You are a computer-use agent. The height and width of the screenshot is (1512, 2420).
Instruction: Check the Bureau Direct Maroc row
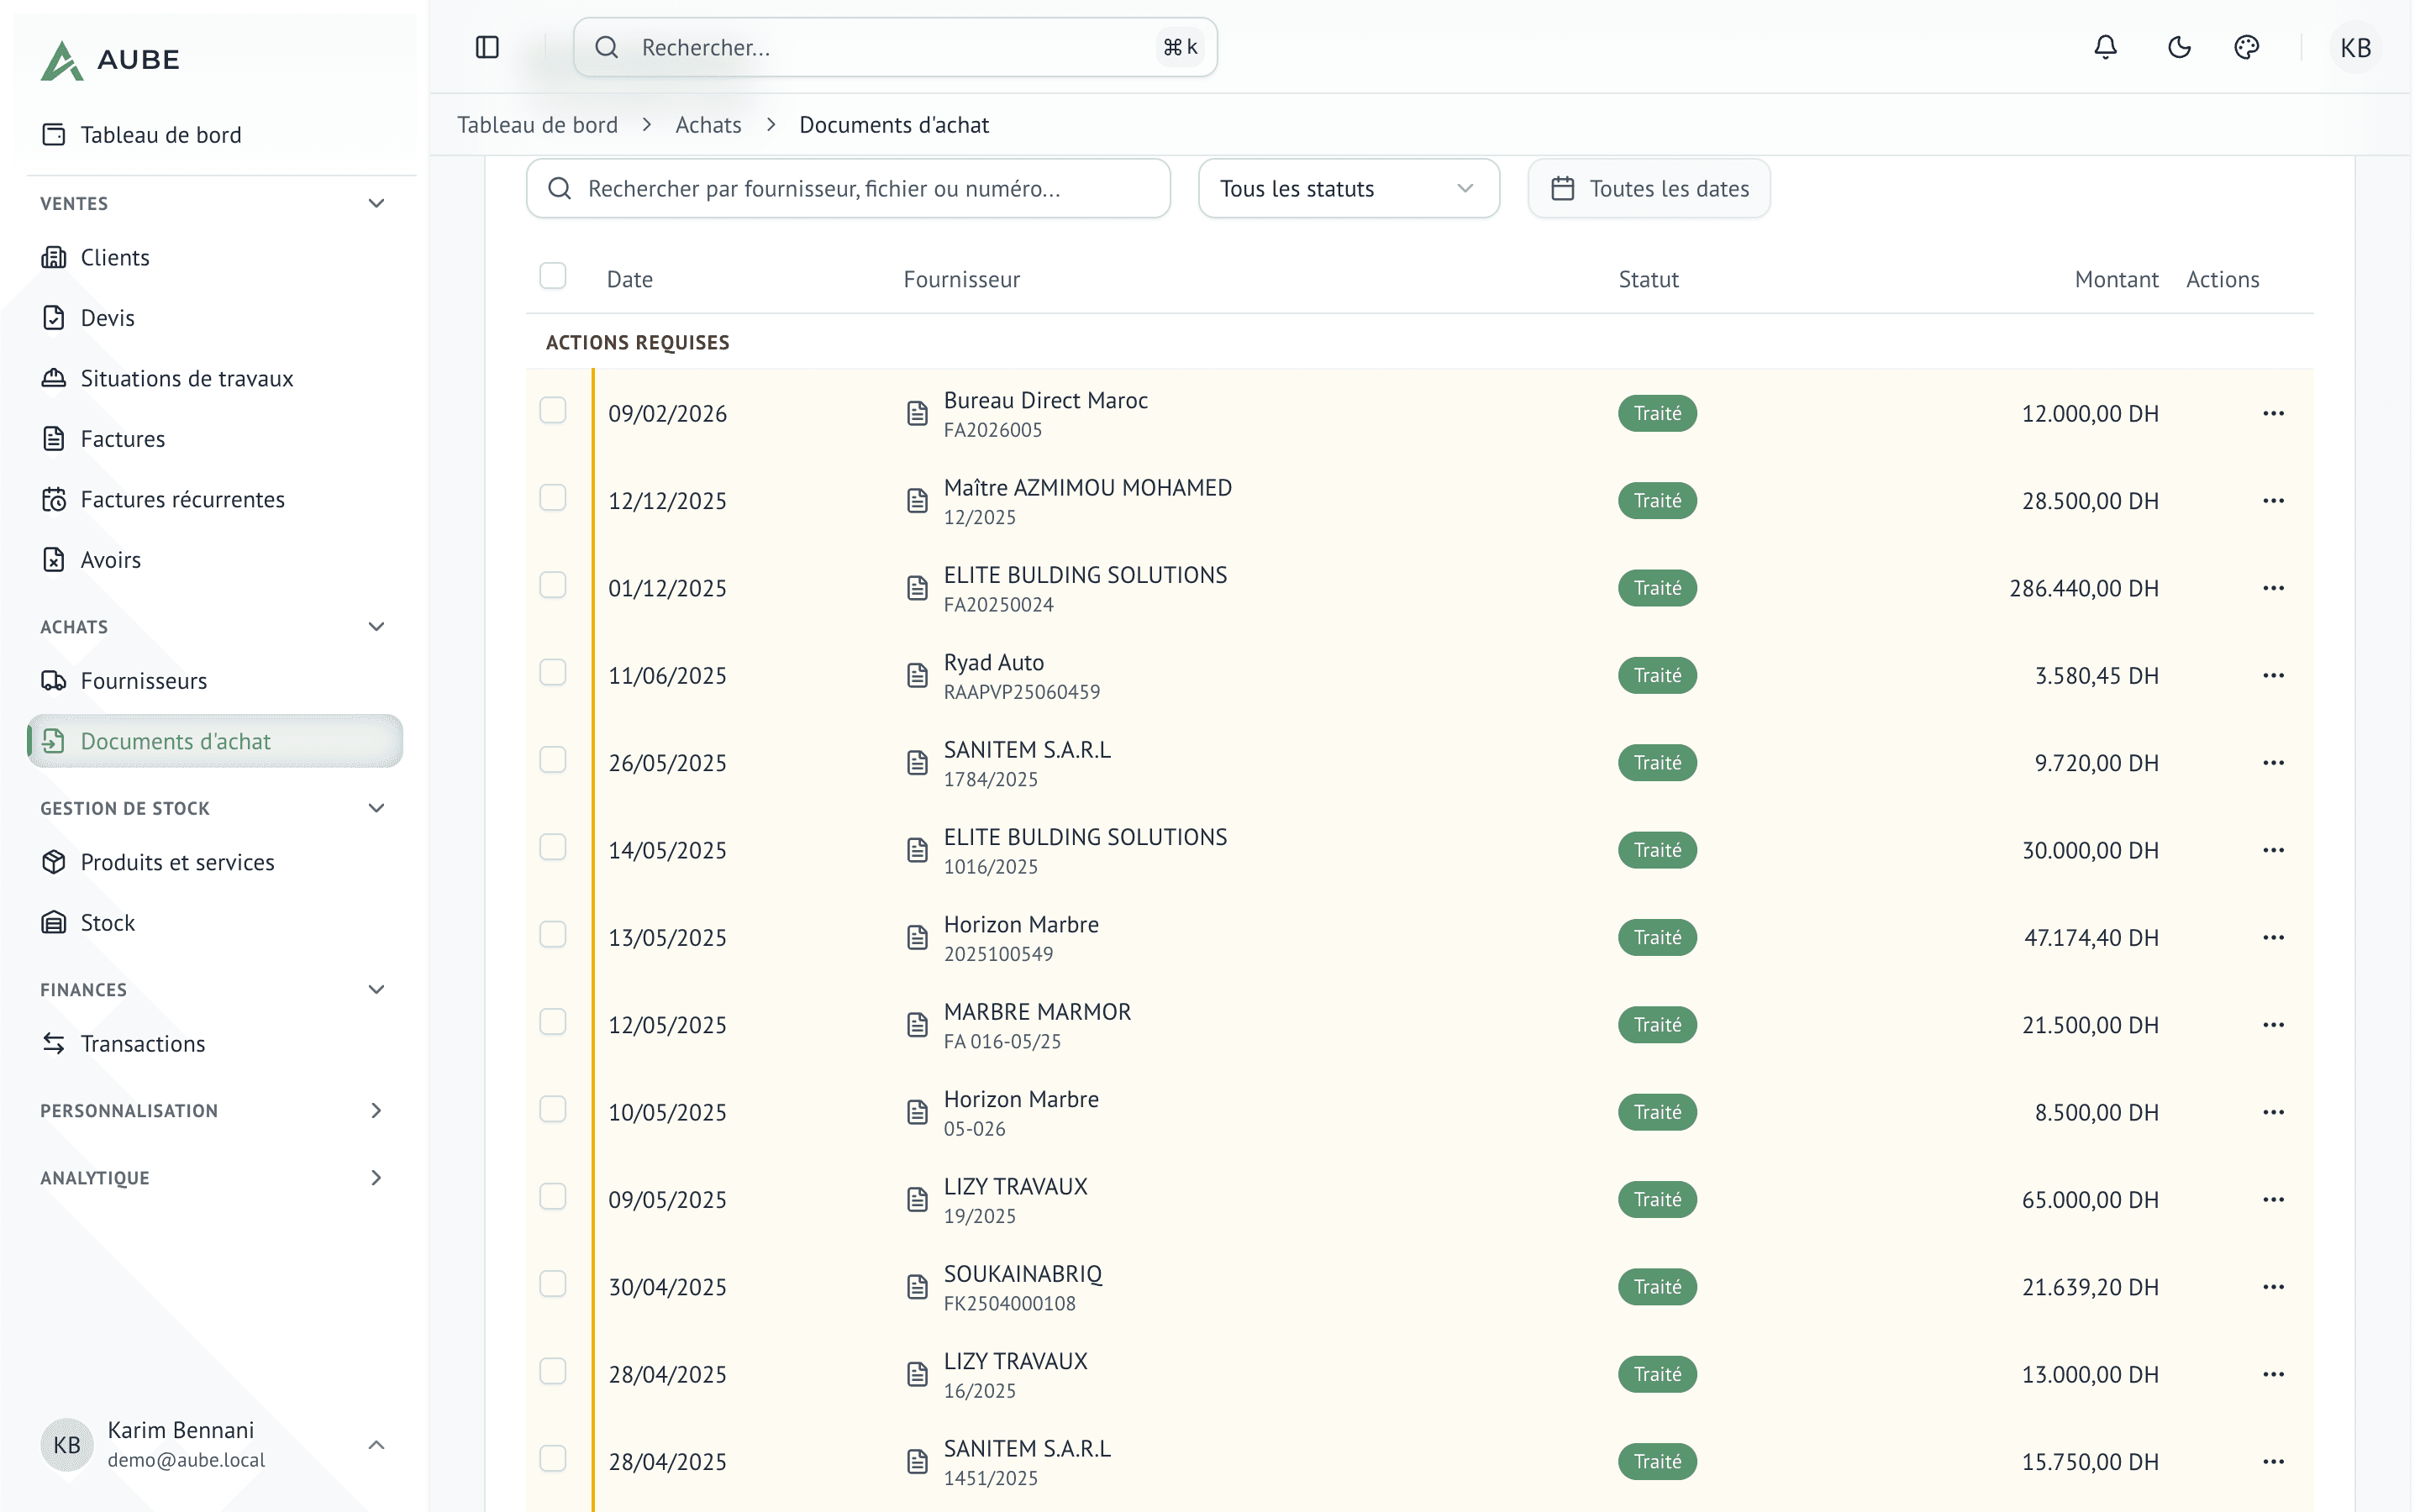point(552,410)
